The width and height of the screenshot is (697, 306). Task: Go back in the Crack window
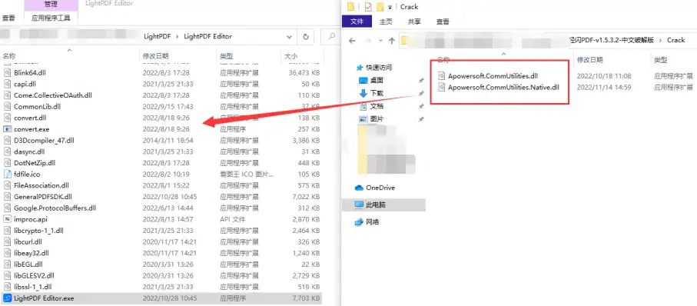[x=352, y=41]
